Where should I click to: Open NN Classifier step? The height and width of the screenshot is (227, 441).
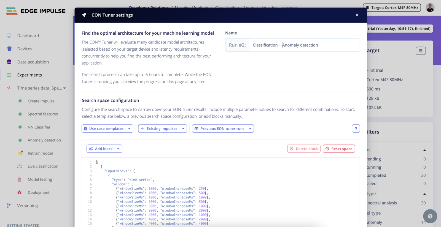tap(39, 127)
